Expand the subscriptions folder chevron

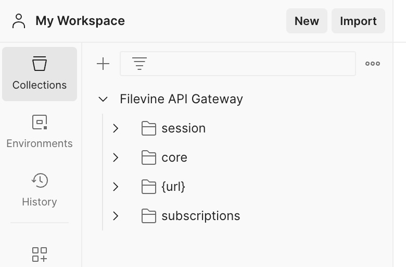click(116, 216)
